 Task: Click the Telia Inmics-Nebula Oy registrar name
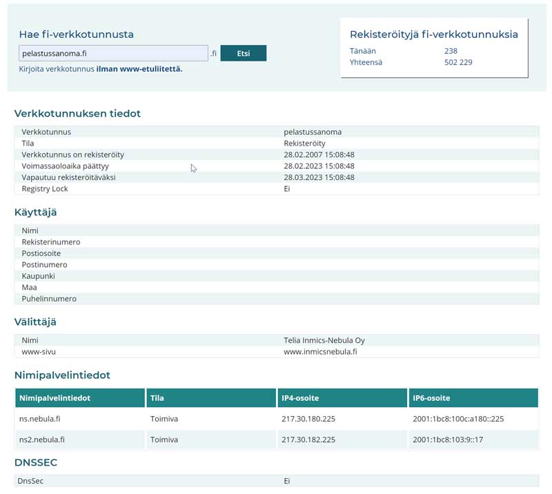324,340
